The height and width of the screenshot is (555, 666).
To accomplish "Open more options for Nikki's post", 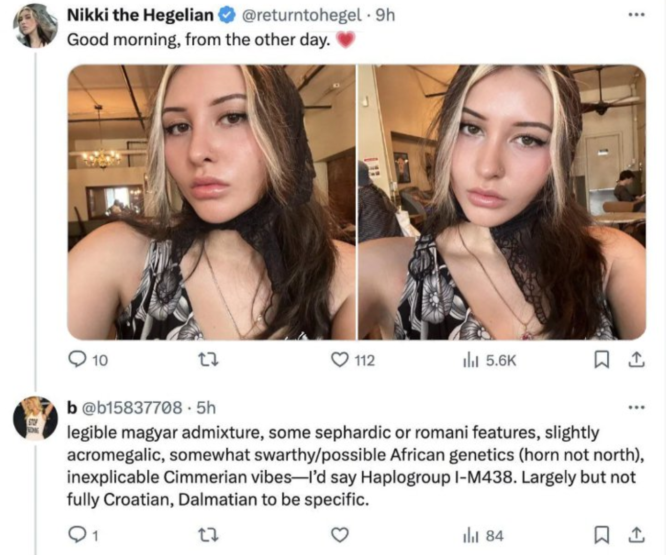I will click(636, 15).
